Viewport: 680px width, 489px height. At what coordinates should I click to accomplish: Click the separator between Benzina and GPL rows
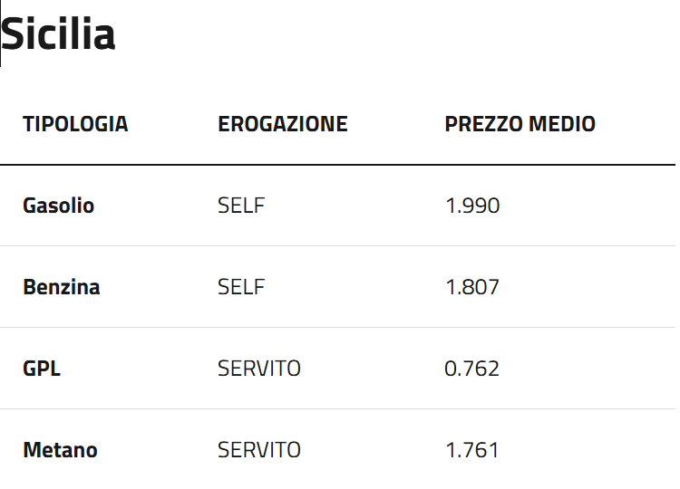tap(337, 327)
